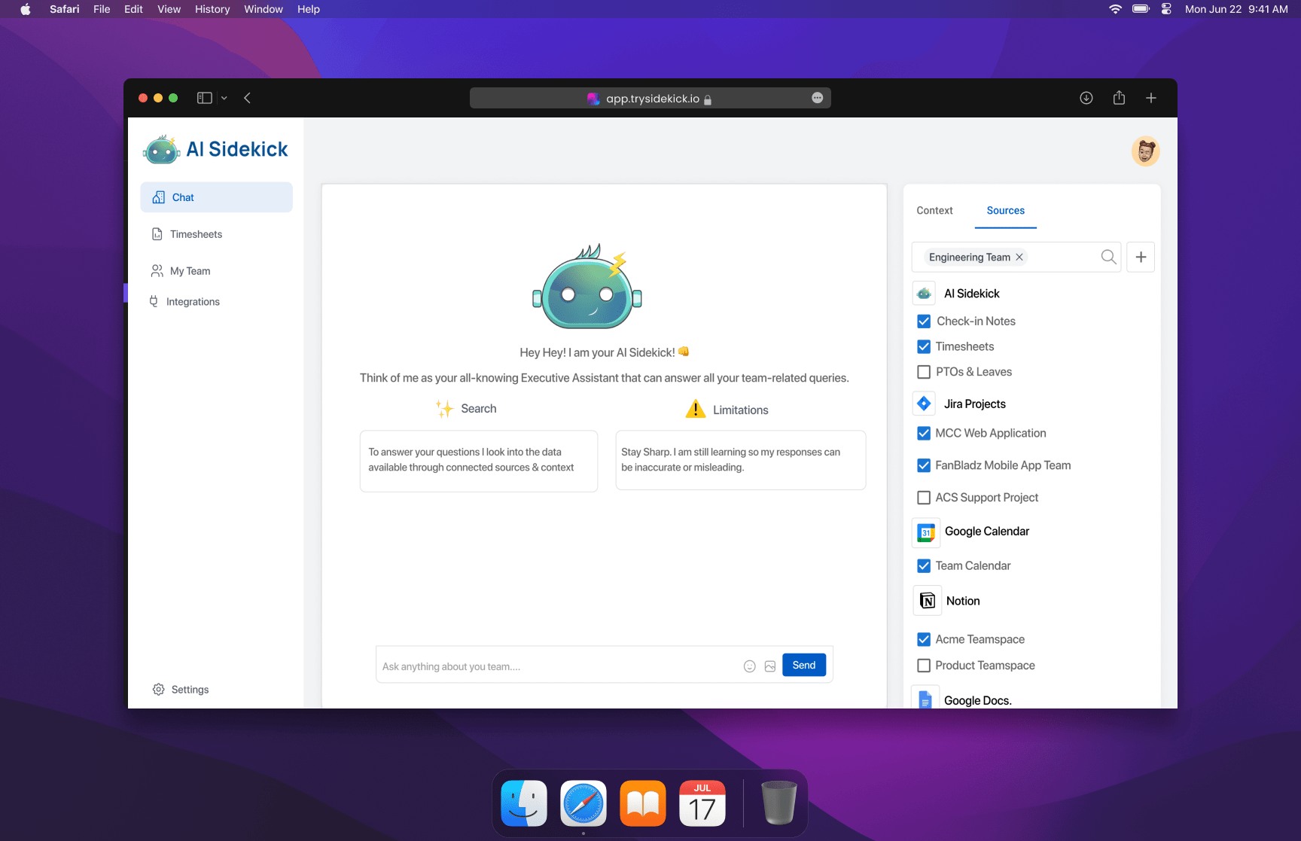Show Safari downloads
The image size is (1301, 841).
[x=1086, y=98]
